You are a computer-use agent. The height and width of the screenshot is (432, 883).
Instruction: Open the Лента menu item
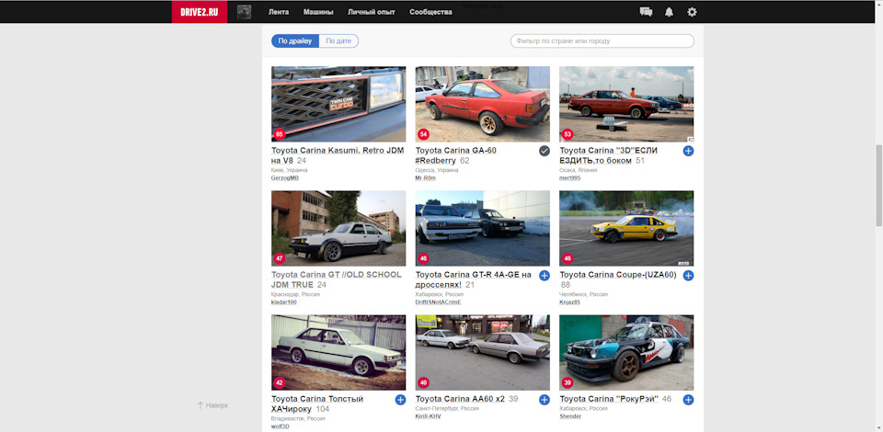[x=279, y=12]
